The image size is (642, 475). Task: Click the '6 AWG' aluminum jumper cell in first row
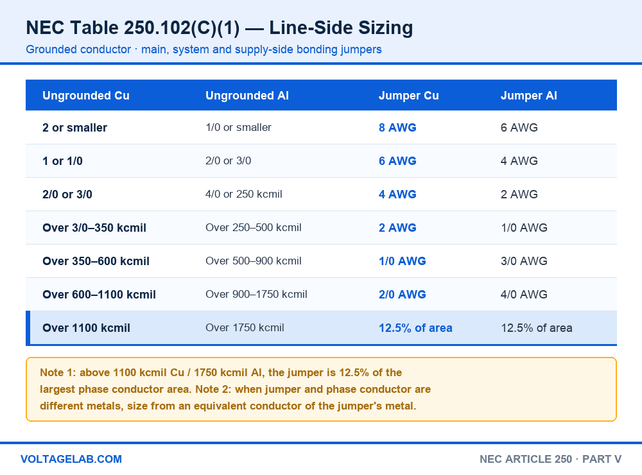pos(519,128)
